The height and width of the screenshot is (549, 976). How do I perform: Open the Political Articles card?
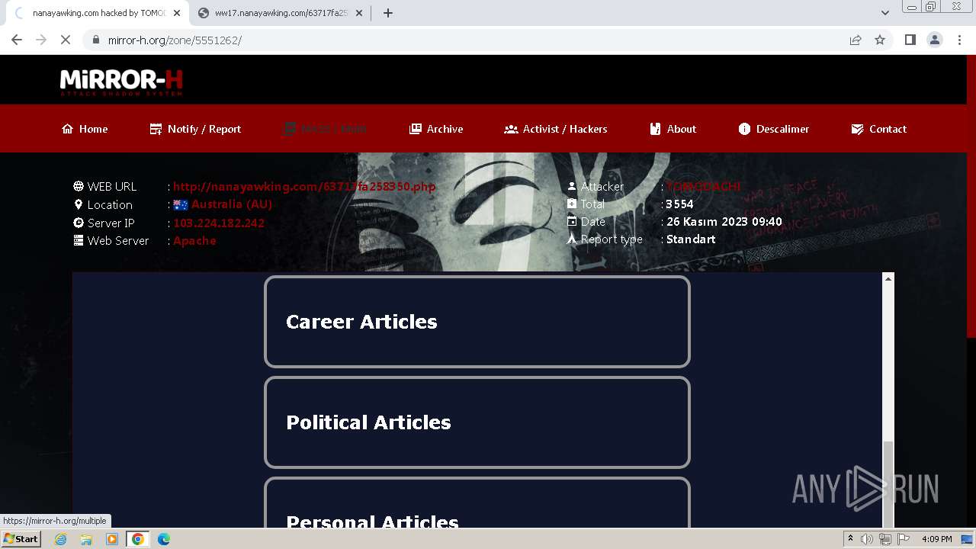click(x=477, y=422)
